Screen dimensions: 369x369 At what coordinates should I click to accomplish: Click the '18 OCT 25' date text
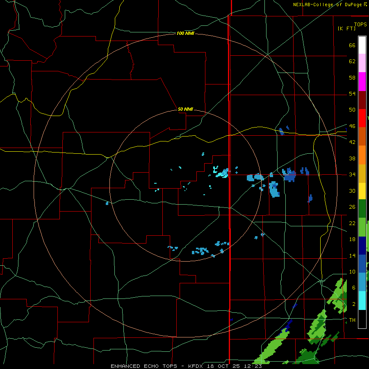223,366
